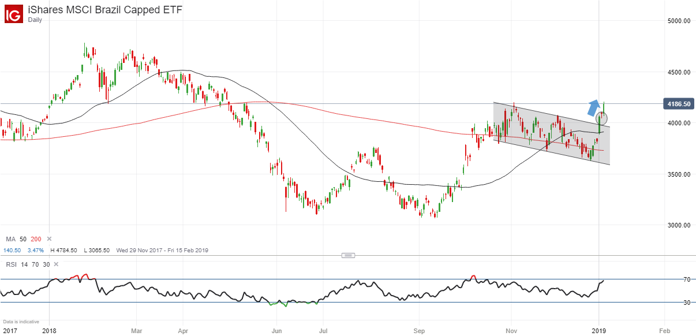Click the Mar date axis label
The width and height of the screenshot is (696, 336).
tap(136, 331)
